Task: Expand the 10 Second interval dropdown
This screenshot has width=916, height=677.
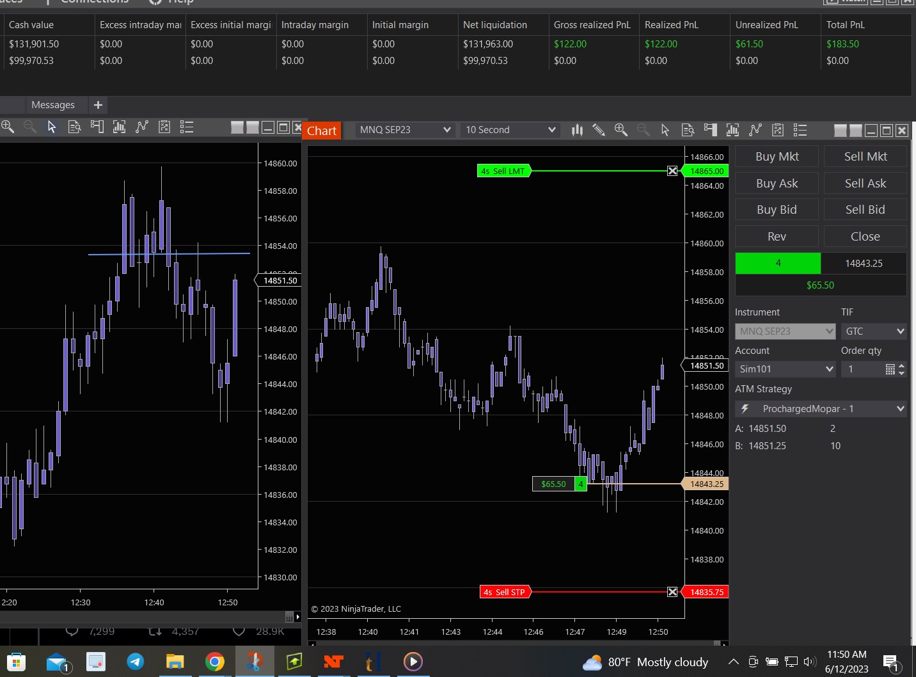Action: (x=510, y=130)
